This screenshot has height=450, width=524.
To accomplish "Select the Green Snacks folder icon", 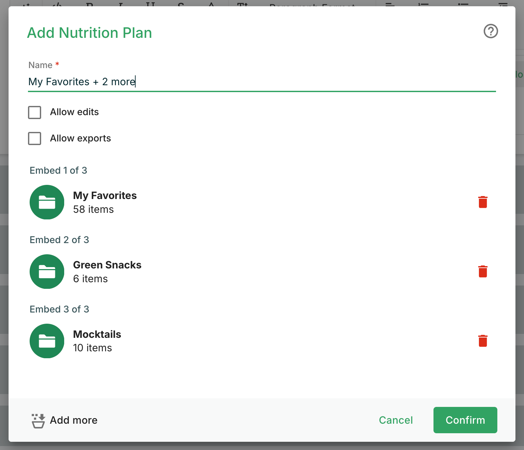I will (x=47, y=271).
